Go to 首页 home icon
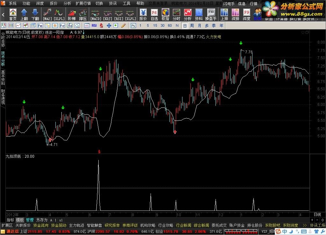 click(13, 14)
